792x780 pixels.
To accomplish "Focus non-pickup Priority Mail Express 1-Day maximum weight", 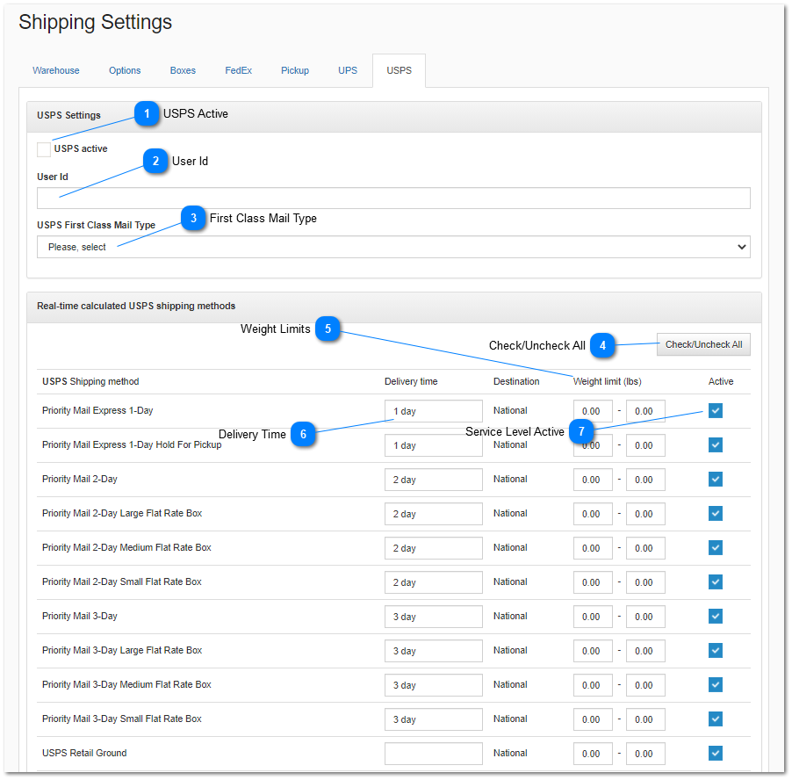I will coord(645,411).
